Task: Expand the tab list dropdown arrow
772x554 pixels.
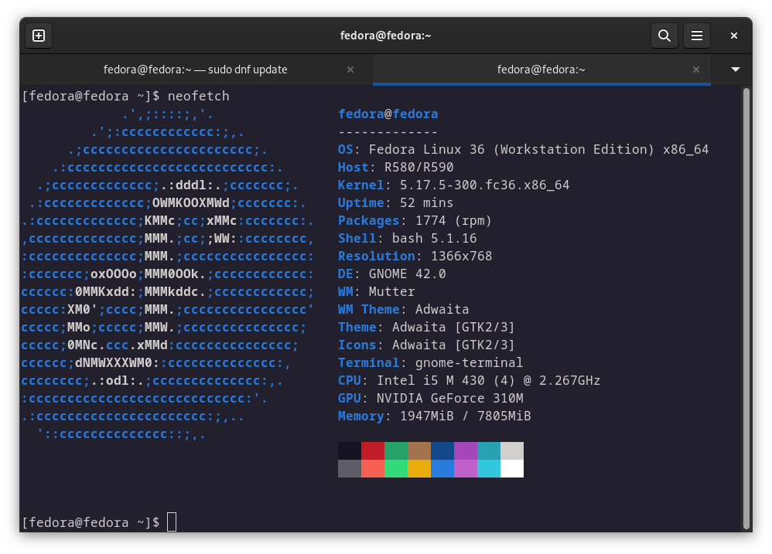Action: click(735, 70)
